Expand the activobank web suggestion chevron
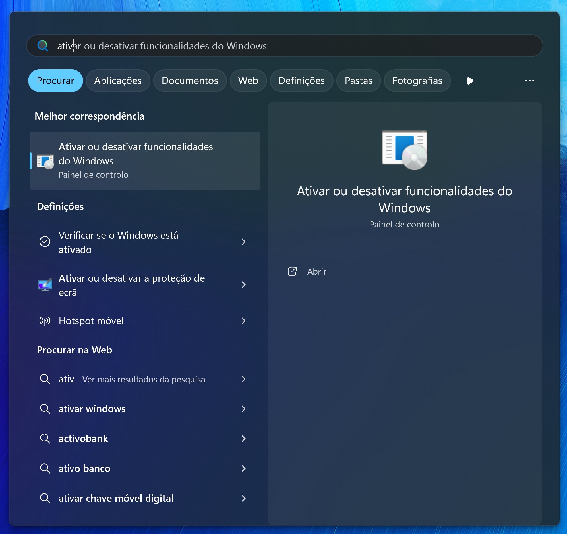 coord(243,439)
